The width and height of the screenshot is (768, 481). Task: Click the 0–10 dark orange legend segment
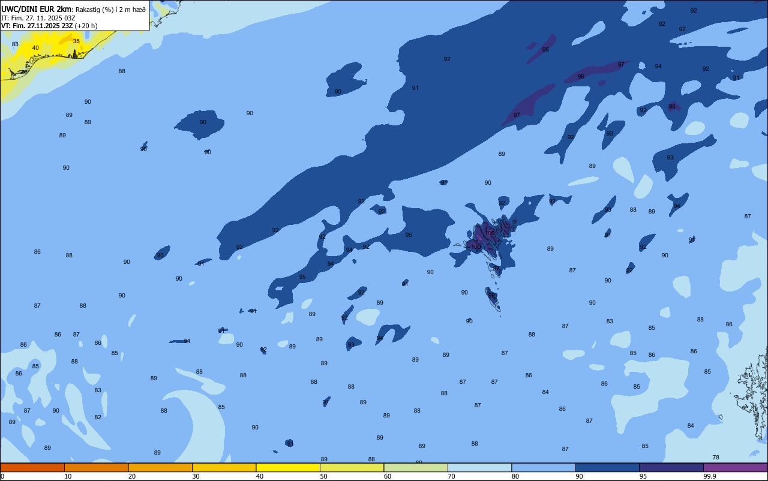(x=32, y=467)
